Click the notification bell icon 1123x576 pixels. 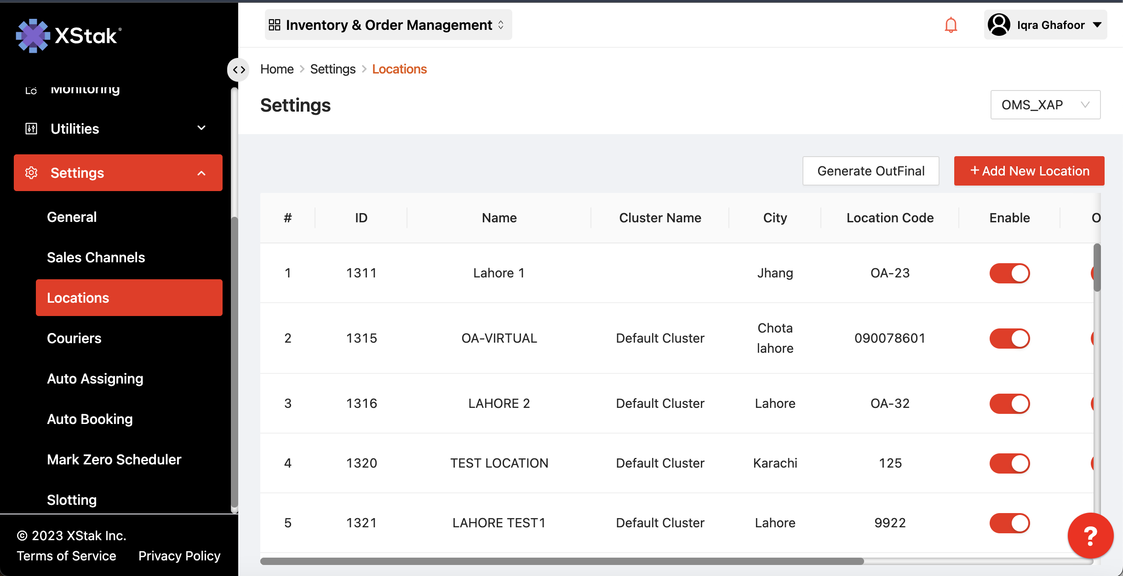[x=951, y=25]
